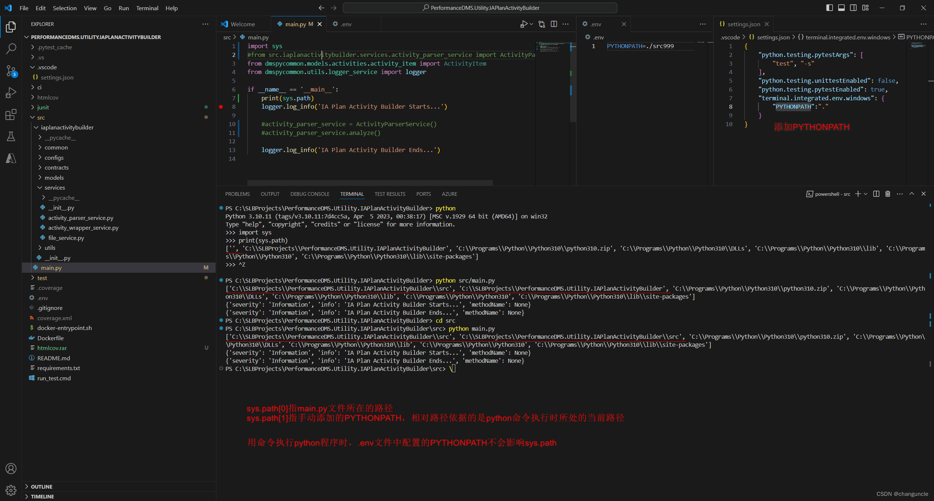This screenshot has width=934, height=501.
Task: Switch to the DEBUG CONSOLE panel tab
Action: [x=310, y=194]
